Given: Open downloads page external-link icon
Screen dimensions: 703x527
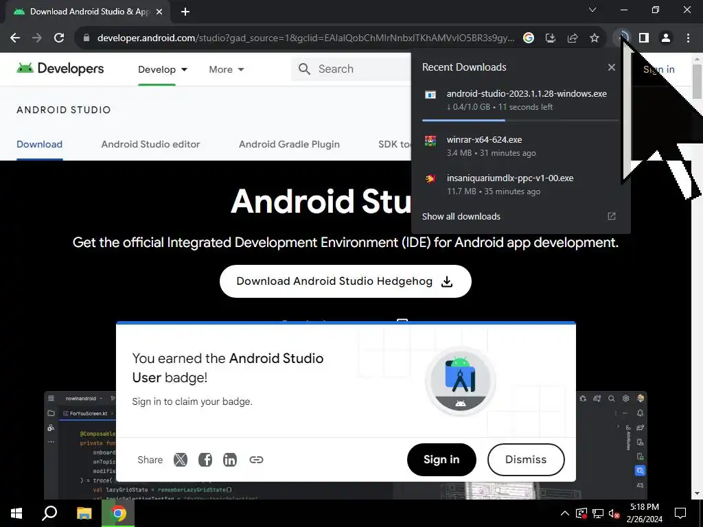Looking at the screenshot, I should [x=612, y=216].
